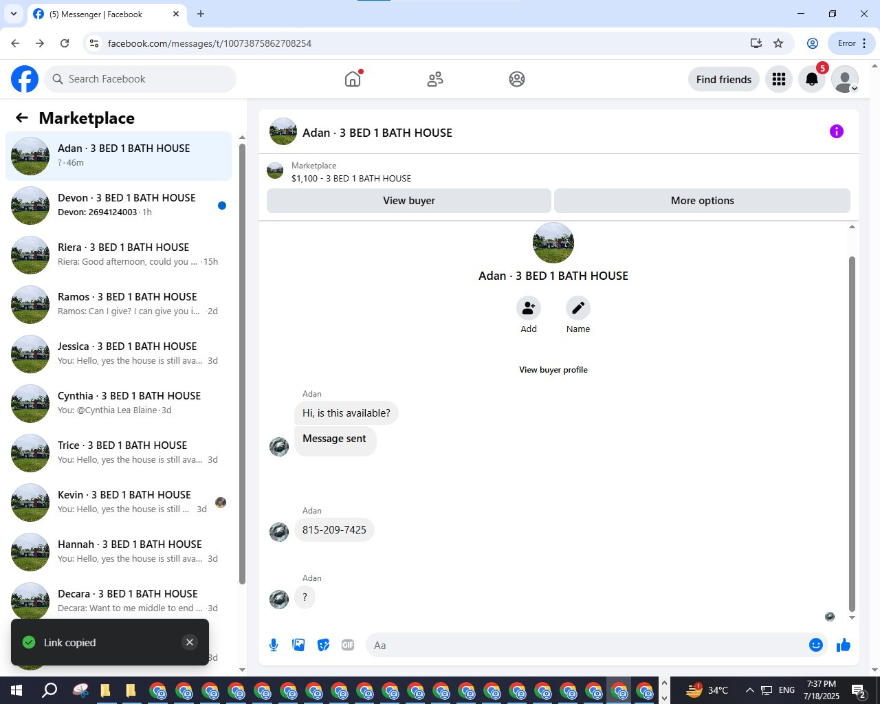Image resolution: width=880 pixels, height=704 pixels.
Task: Click the 815-209-7425 message bubble
Action: pos(334,530)
